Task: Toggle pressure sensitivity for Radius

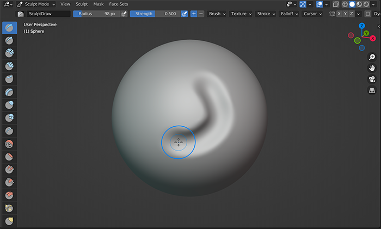Action: pyautogui.click(x=124, y=14)
